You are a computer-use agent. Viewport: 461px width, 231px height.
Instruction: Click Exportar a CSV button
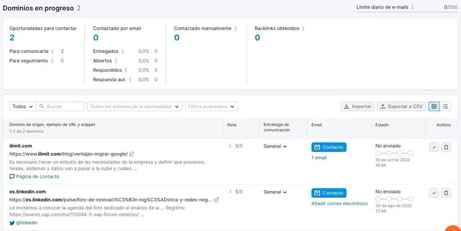coord(401,106)
